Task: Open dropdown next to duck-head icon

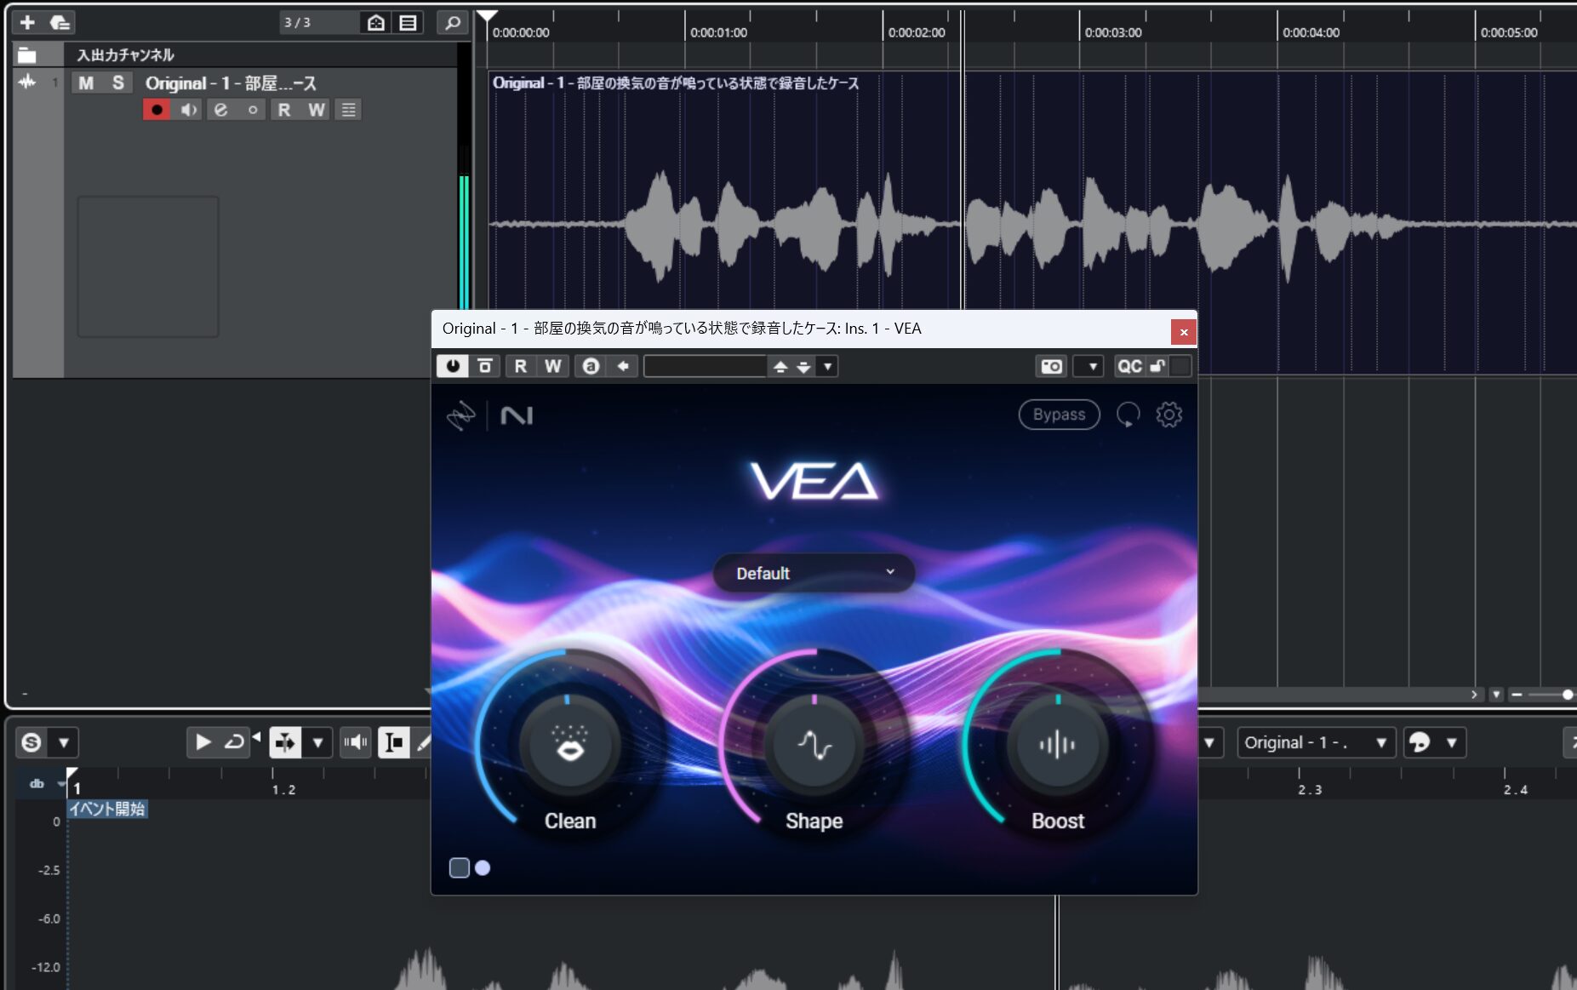Action: (1452, 742)
